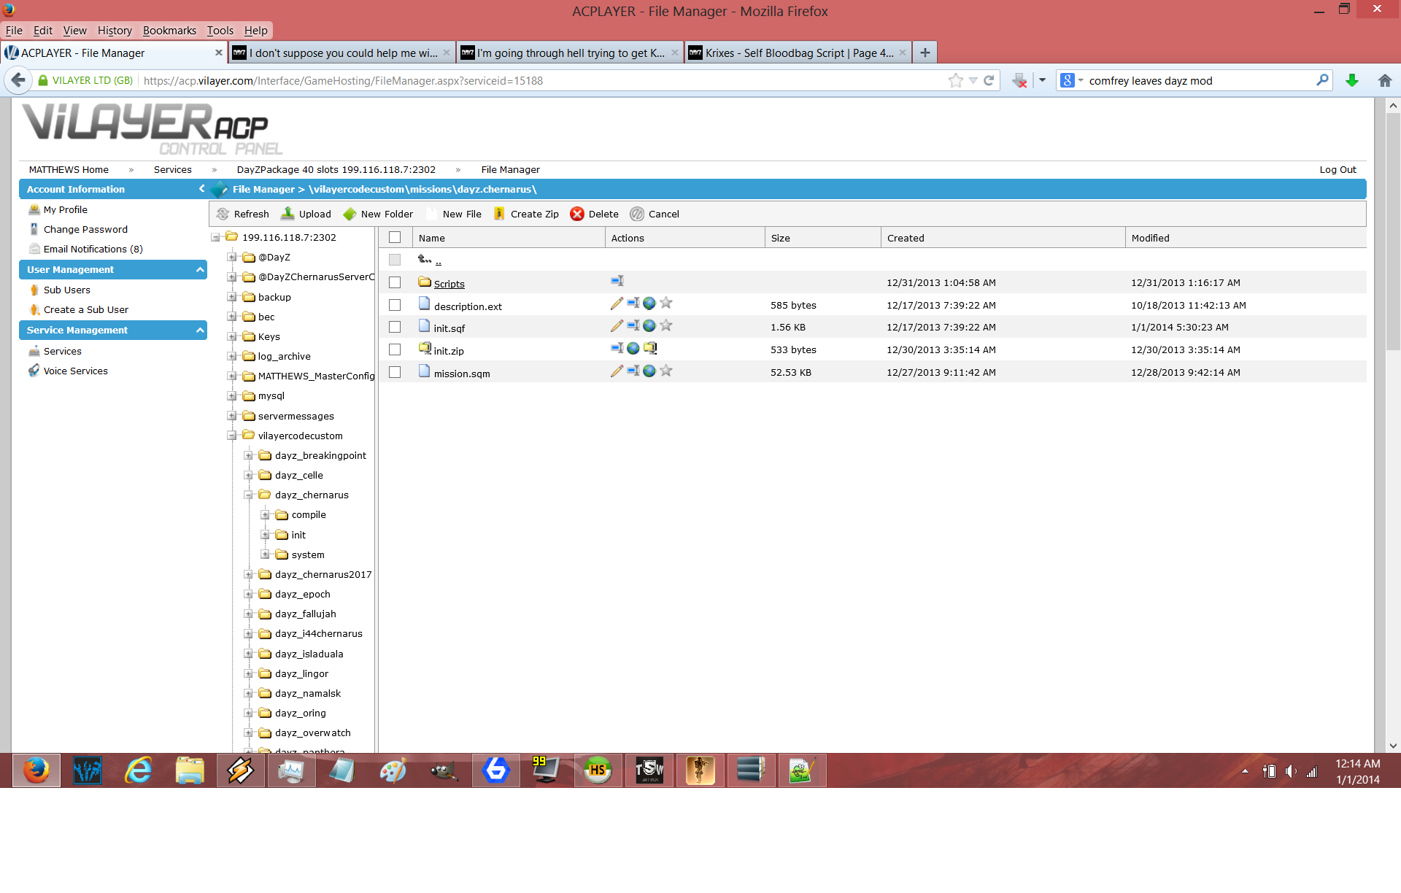This screenshot has width=1401, height=893.
Task: Click the Upload toolbar button
Action: (306, 214)
